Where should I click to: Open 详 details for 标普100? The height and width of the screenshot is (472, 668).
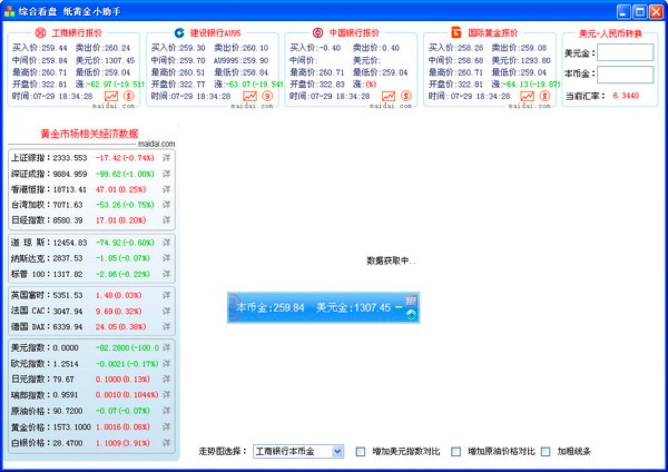(x=166, y=274)
